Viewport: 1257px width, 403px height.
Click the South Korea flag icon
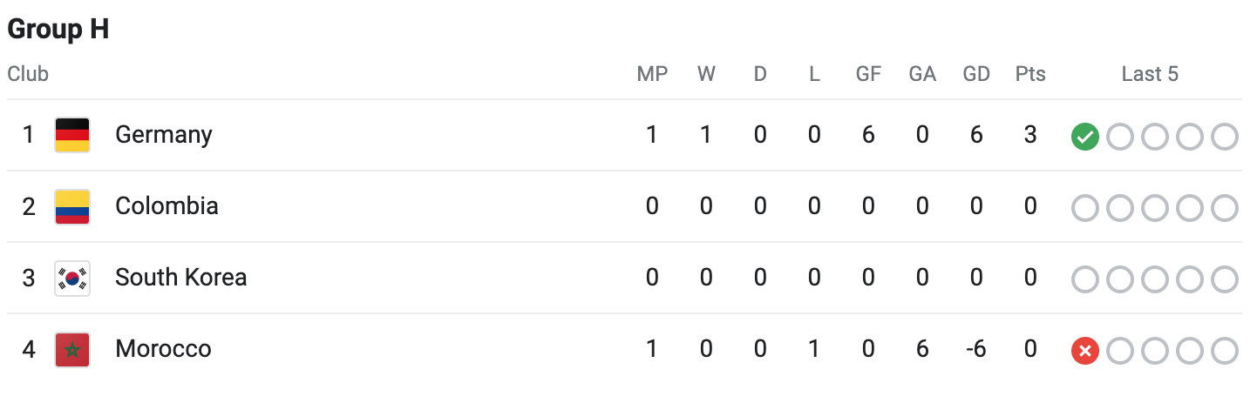(72, 279)
